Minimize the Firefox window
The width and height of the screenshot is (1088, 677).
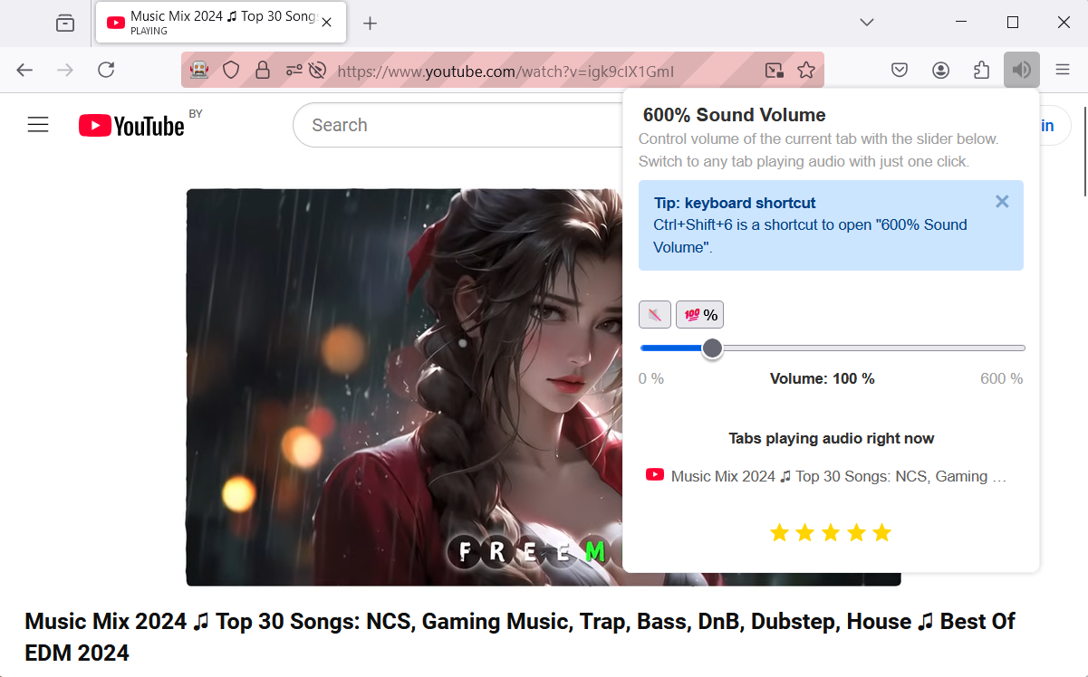962,23
